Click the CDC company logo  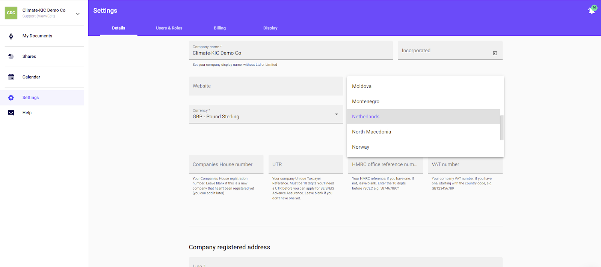(x=11, y=13)
